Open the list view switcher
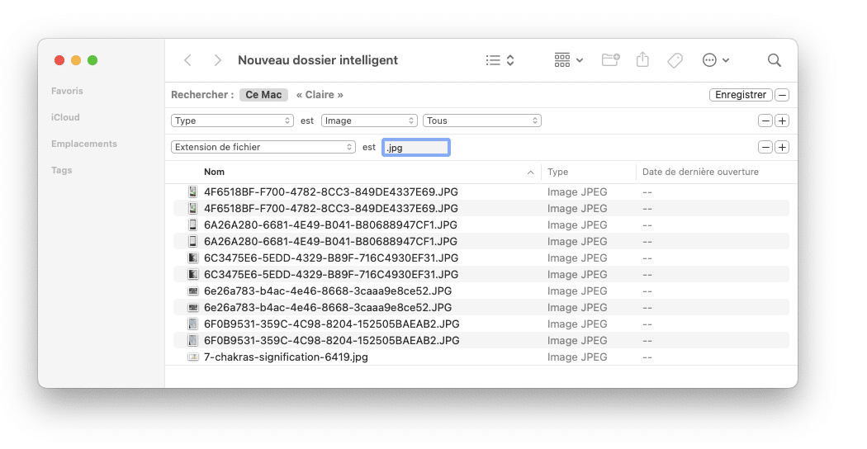The width and height of the screenshot is (867, 449). point(500,60)
